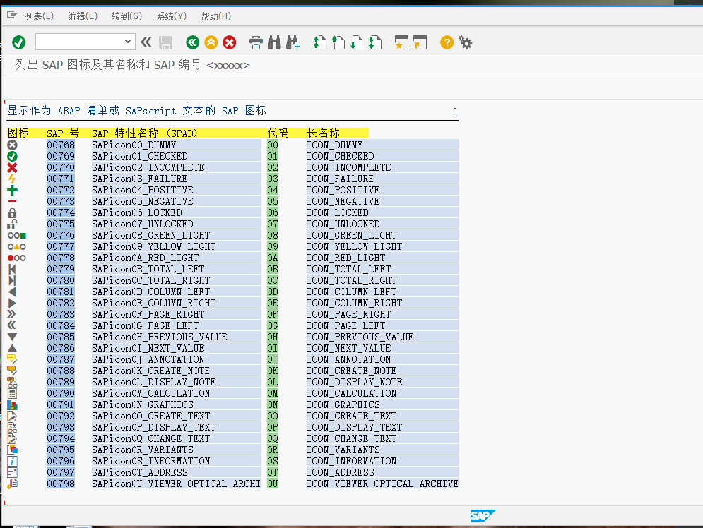Click the yellow Exit up-arrow icon
The image size is (703, 528).
click(x=211, y=42)
